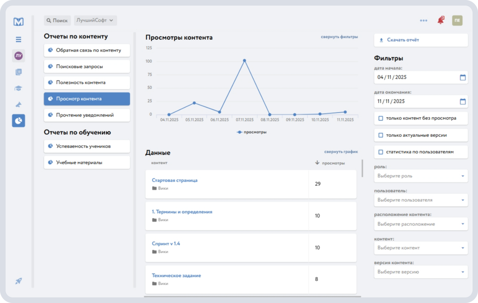Image resolution: width=478 pixels, height=303 pixels.
Task: Select the pie chart reports sidebar icon
Action: coord(18,121)
